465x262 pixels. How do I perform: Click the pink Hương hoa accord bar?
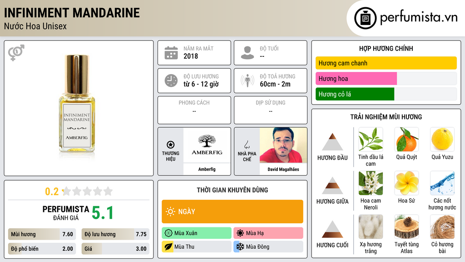356,78
